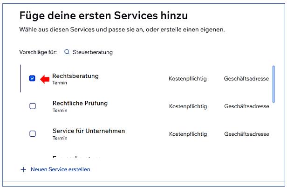Viewport: 287px width, 188px height.
Task: Click the vertical scrollbar of the service list
Action: tap(273, 84)
